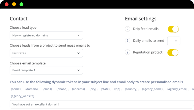Select the {phone} dynamic token
Image resolution: width=194 pixels, height=110 pixels.
point(62,89)
